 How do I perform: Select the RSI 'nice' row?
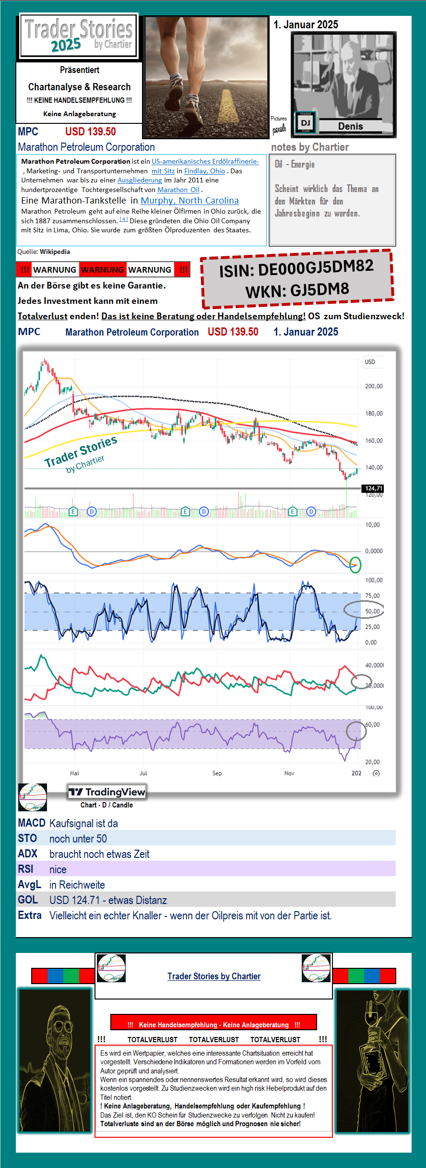(206, 869)
